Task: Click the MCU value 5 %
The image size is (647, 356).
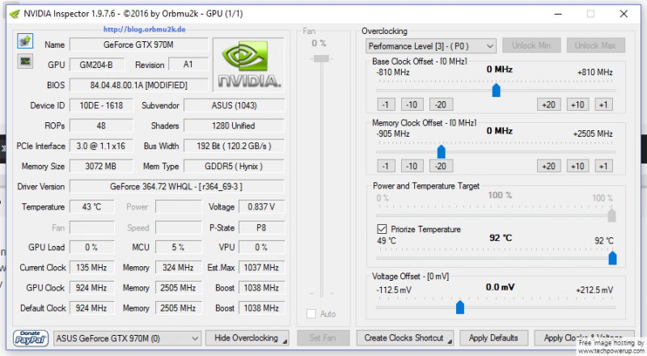Action: (x=178, y=247)
